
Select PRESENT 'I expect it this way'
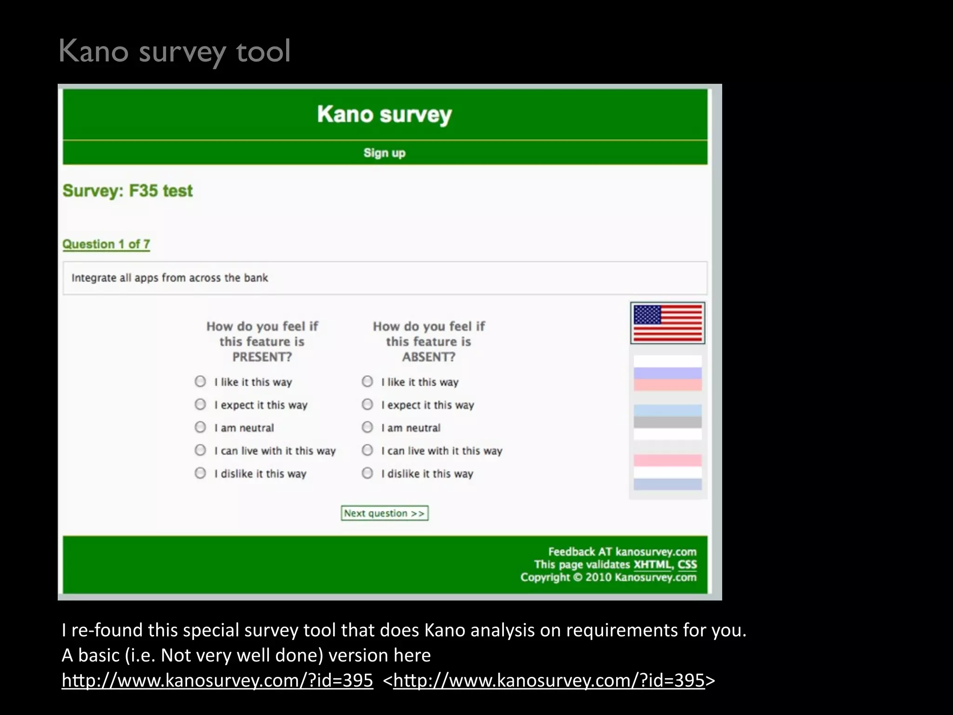[x=200, y=405]
